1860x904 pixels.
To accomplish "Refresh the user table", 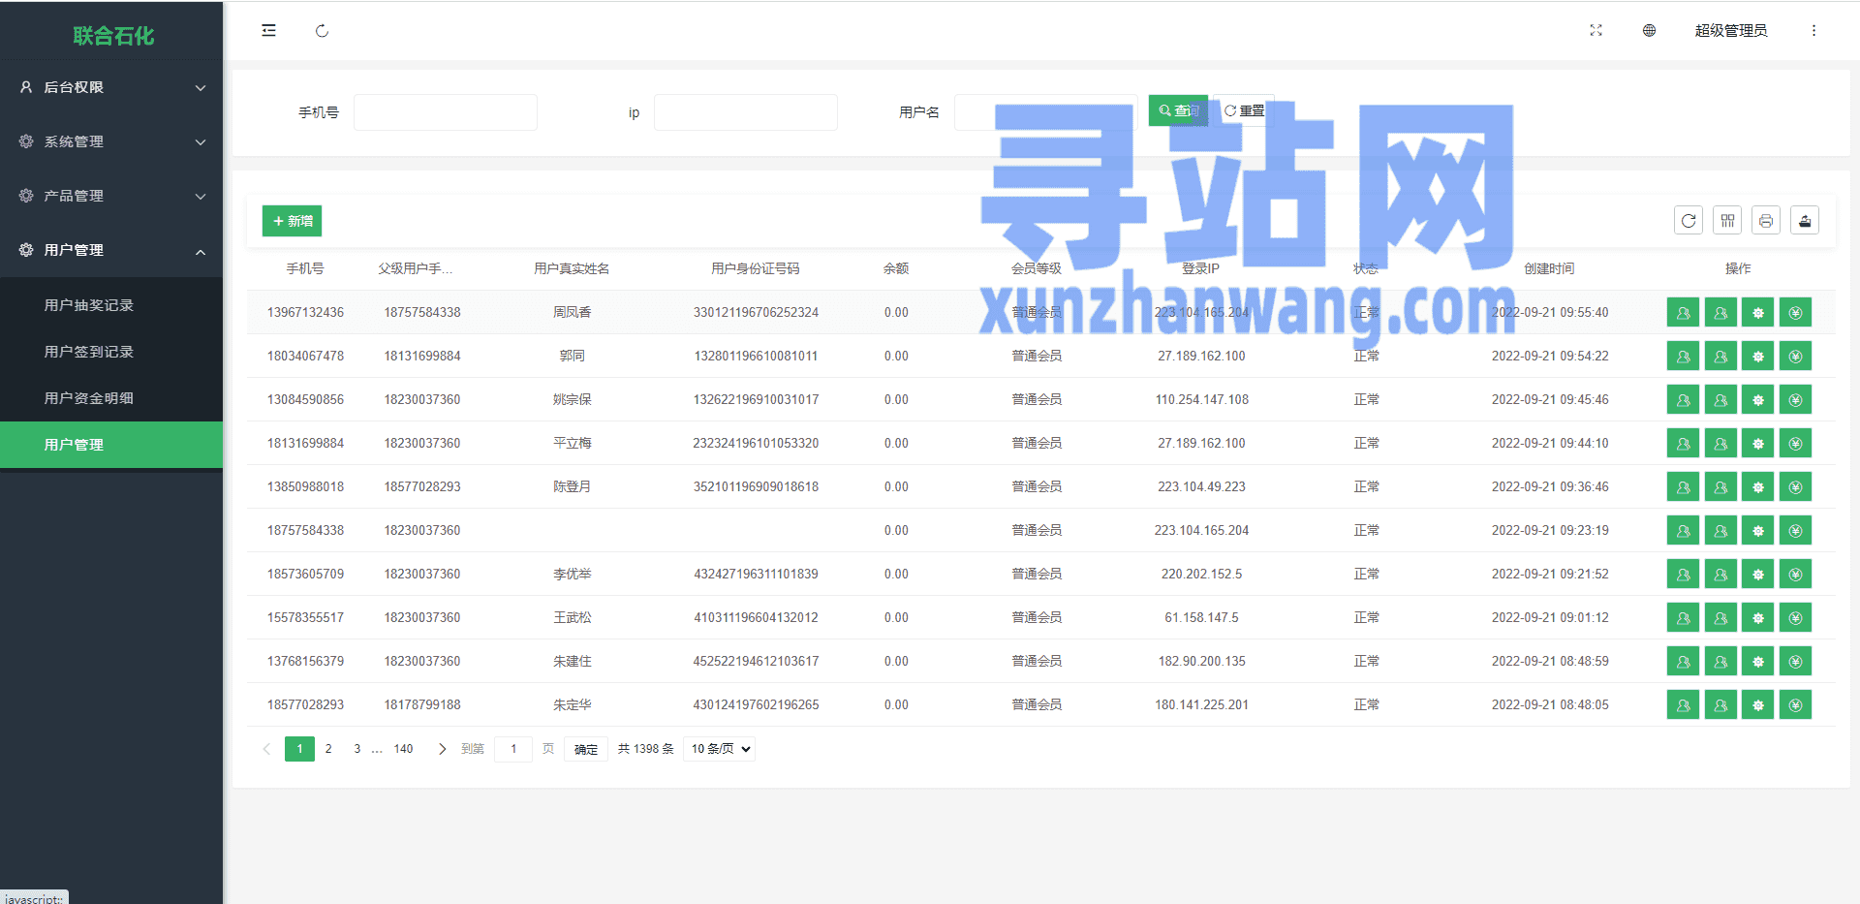I will [1689, 221].
